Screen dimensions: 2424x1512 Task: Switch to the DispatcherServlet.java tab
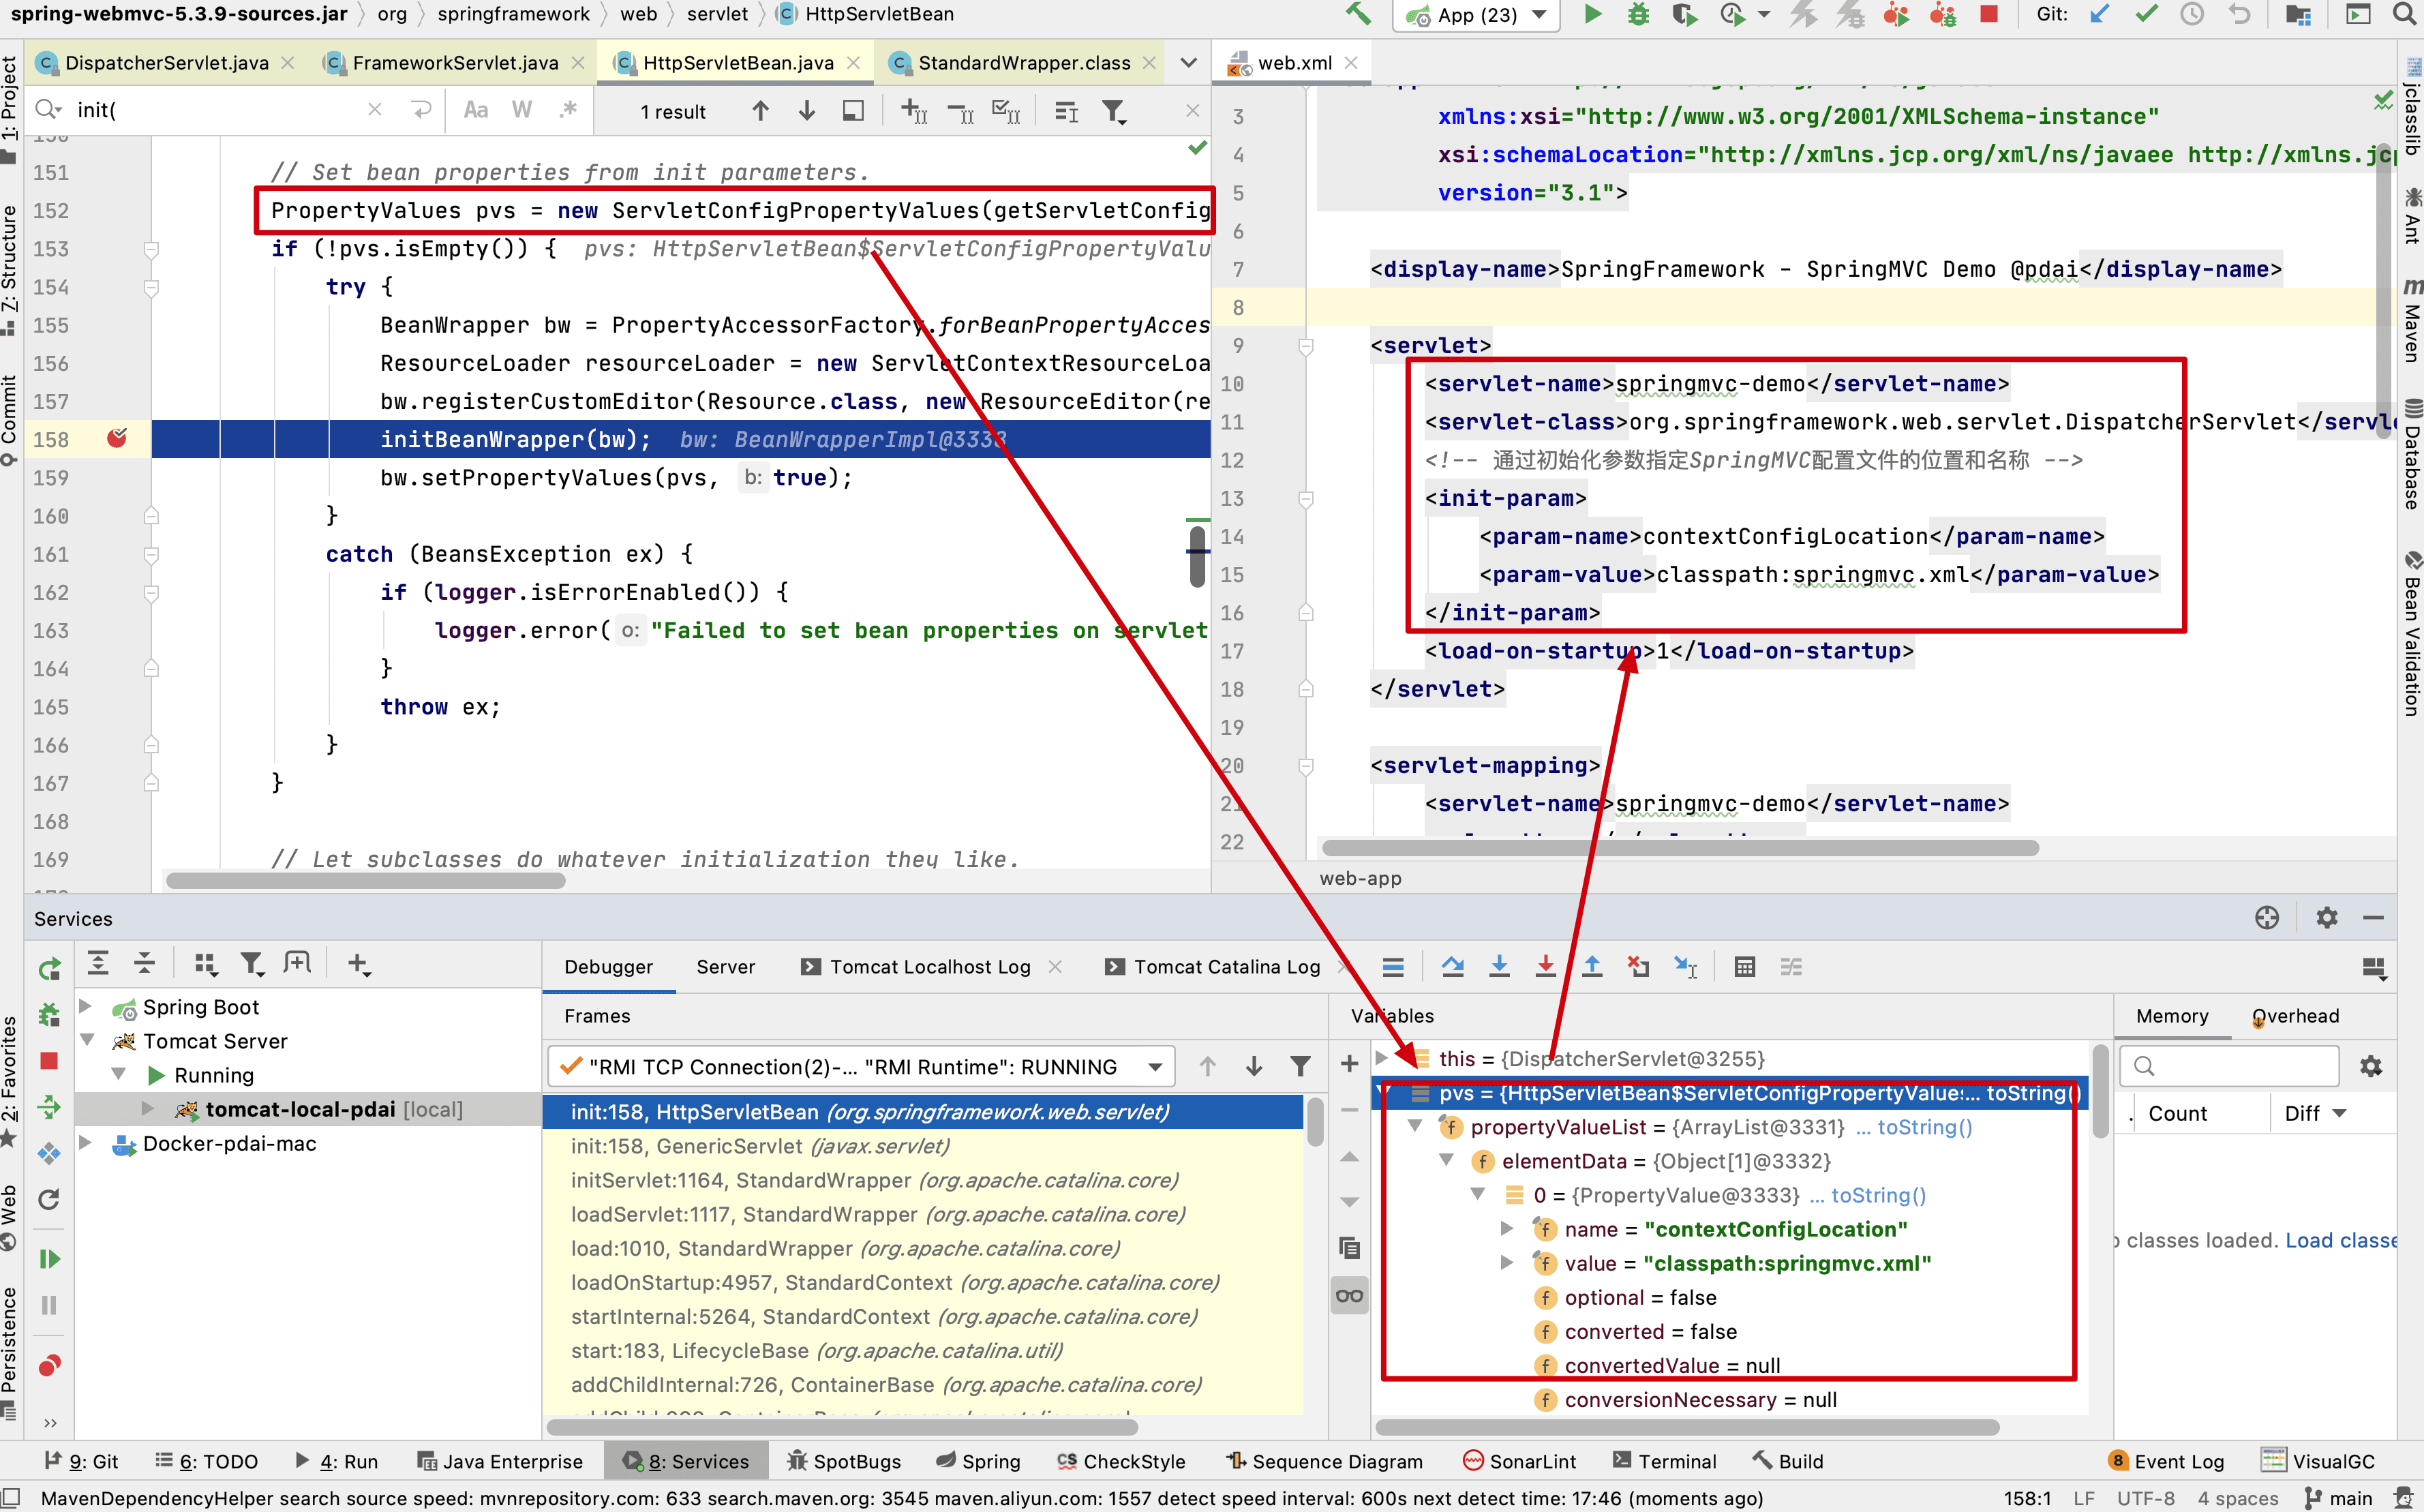tap(166, 63)
